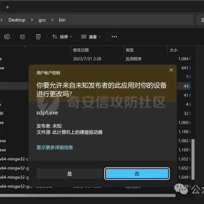Click the Delete trash icon

point(38,37)
